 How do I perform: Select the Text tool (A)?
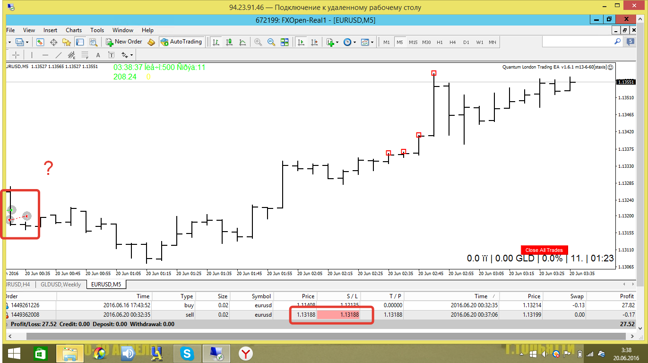[98, 55]
